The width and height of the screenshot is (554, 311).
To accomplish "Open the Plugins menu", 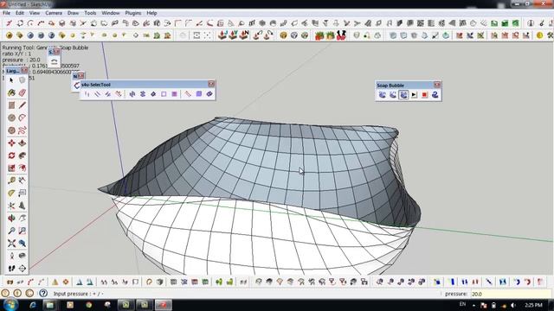I will pos(133,13).
